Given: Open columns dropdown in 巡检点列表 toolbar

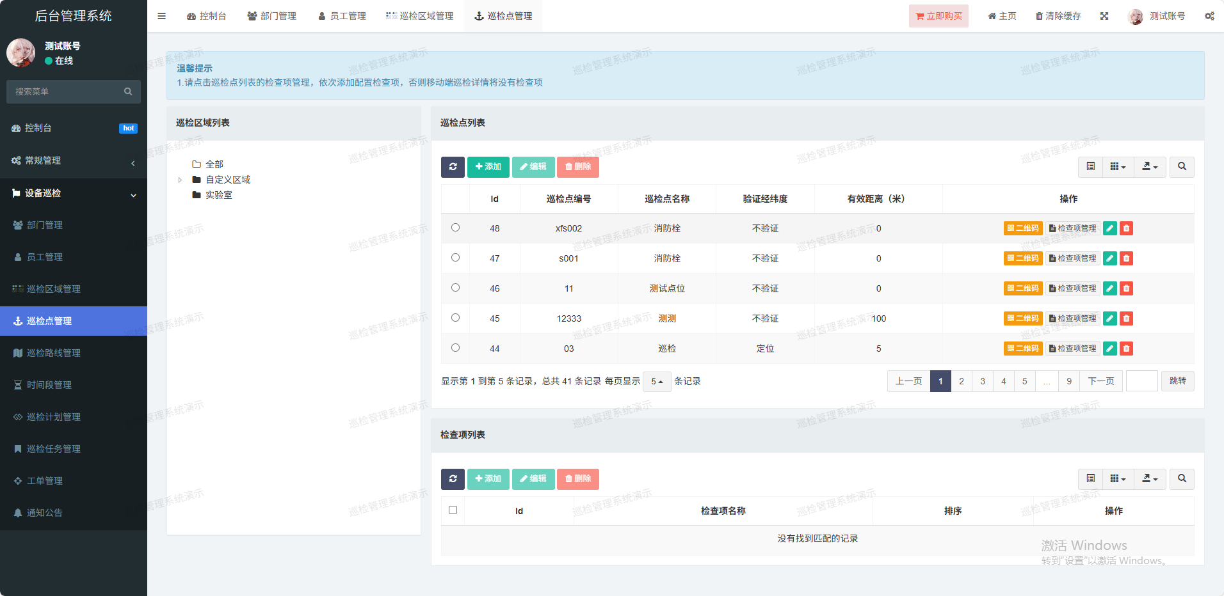Looking at the screenshot, I should (x=1118, y=167).
